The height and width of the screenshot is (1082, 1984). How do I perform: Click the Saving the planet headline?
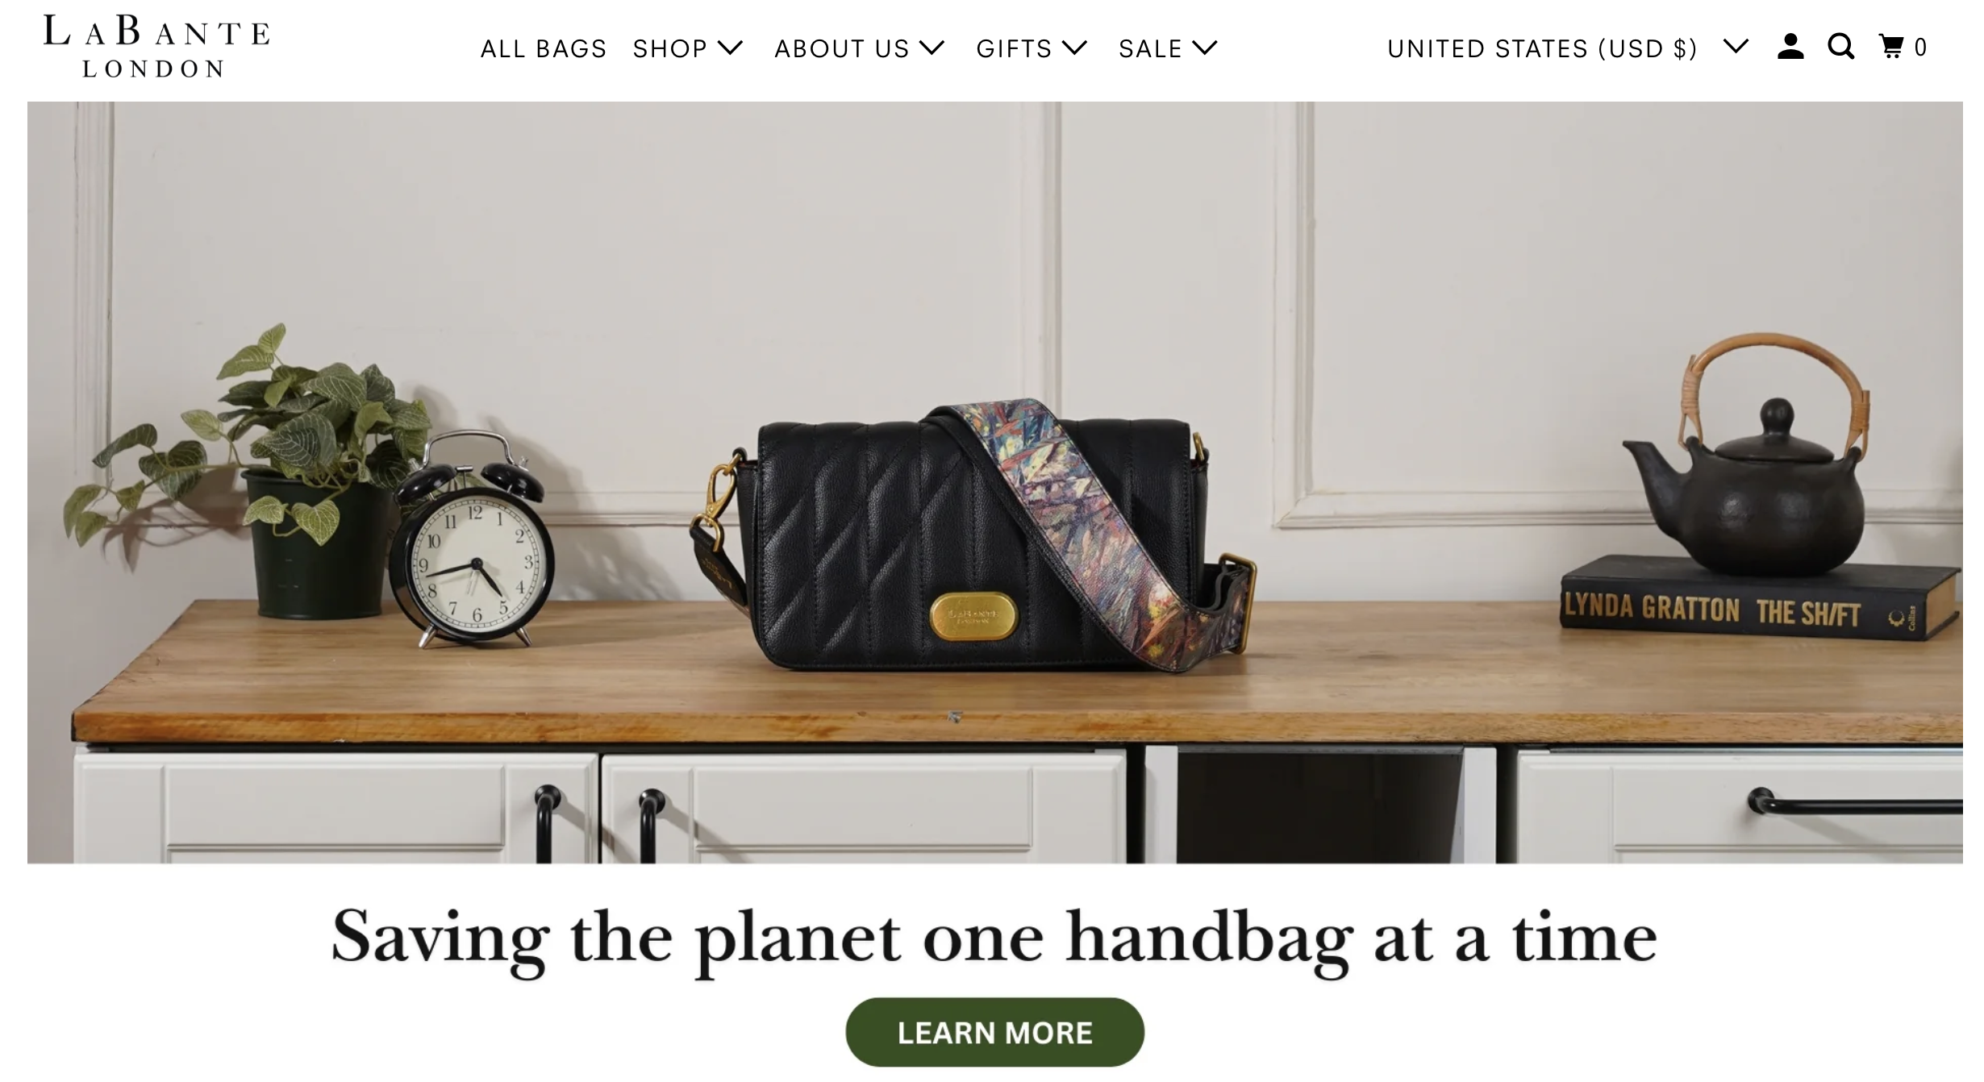994,938
